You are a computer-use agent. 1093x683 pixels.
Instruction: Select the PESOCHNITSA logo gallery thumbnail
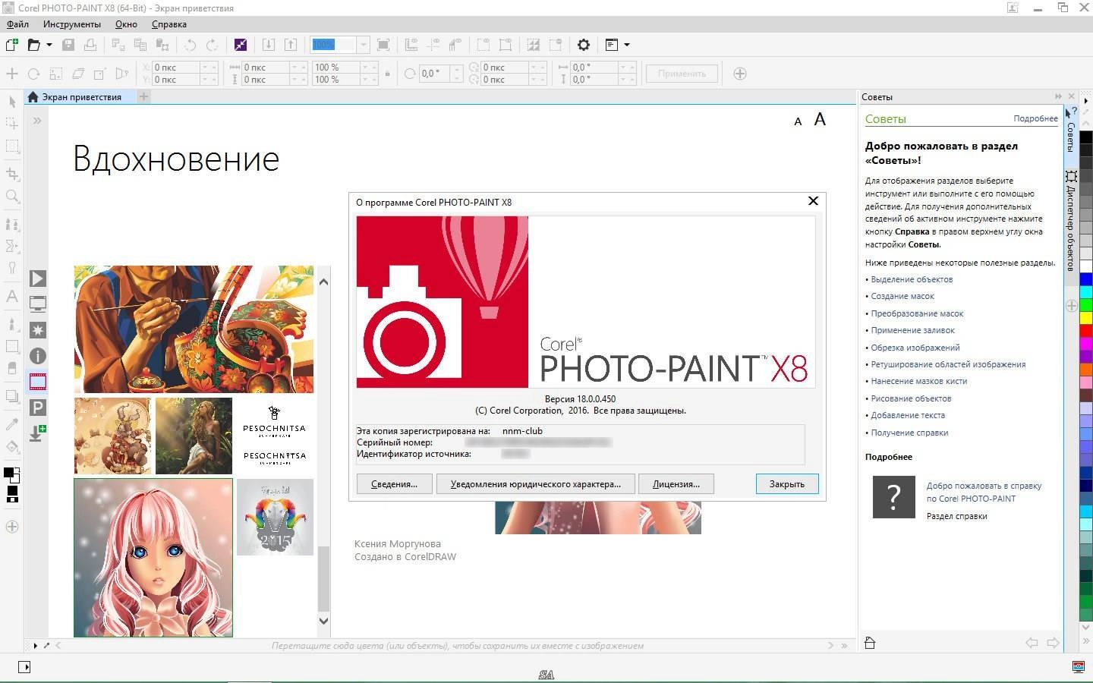[275, 436]
